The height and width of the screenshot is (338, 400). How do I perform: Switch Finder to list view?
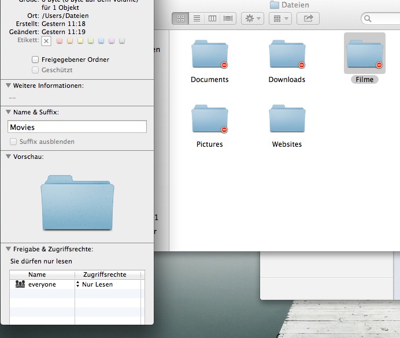point(197,18)
